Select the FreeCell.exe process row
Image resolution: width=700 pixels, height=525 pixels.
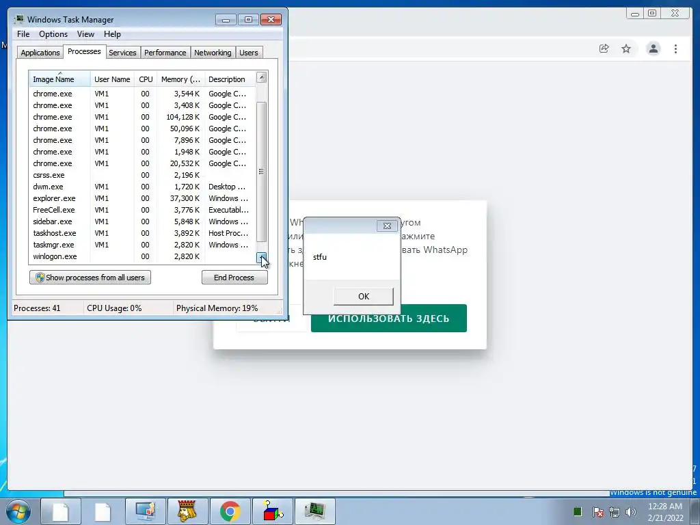pyautogui.click(x=142, y=210)
